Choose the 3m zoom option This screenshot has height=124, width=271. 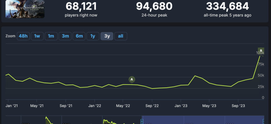tap(65, 36)
